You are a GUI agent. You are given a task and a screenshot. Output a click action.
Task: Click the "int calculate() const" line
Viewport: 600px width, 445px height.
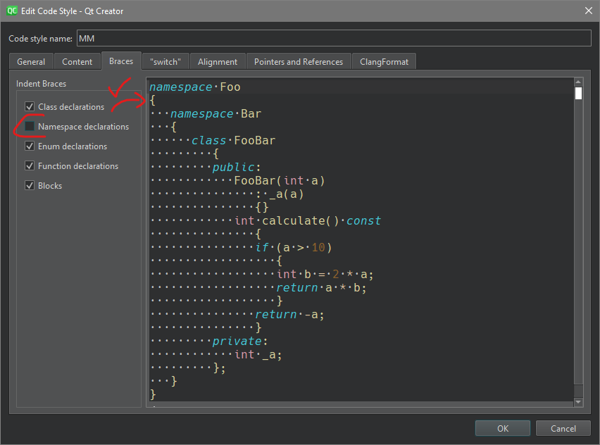[308, 221]
